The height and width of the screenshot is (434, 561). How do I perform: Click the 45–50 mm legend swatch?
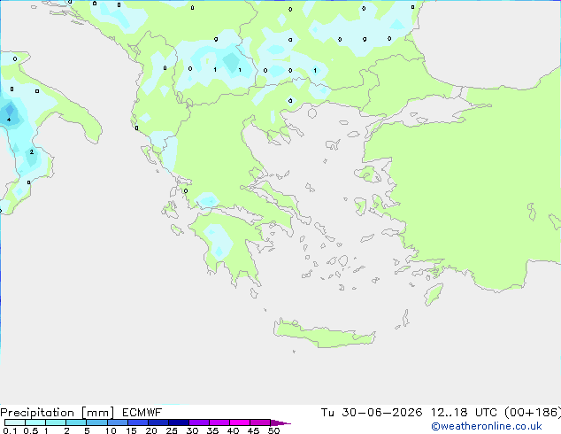(x=260, y=422)
